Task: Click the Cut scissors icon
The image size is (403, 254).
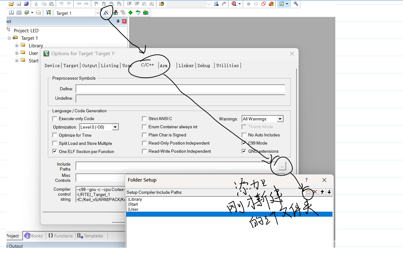Action: pyautogui.click(x=36, y=4)
